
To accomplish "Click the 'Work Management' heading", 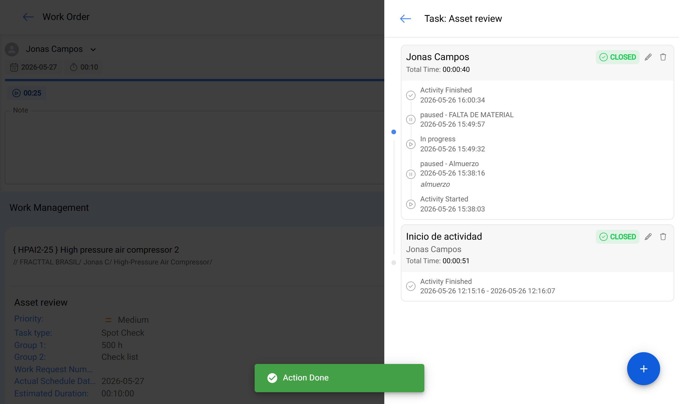I will pyautogui.click(x=49, y=208).
